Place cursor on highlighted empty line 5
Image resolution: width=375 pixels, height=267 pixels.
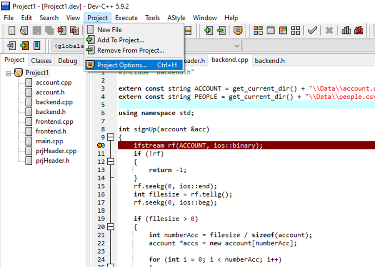[246, 104]
